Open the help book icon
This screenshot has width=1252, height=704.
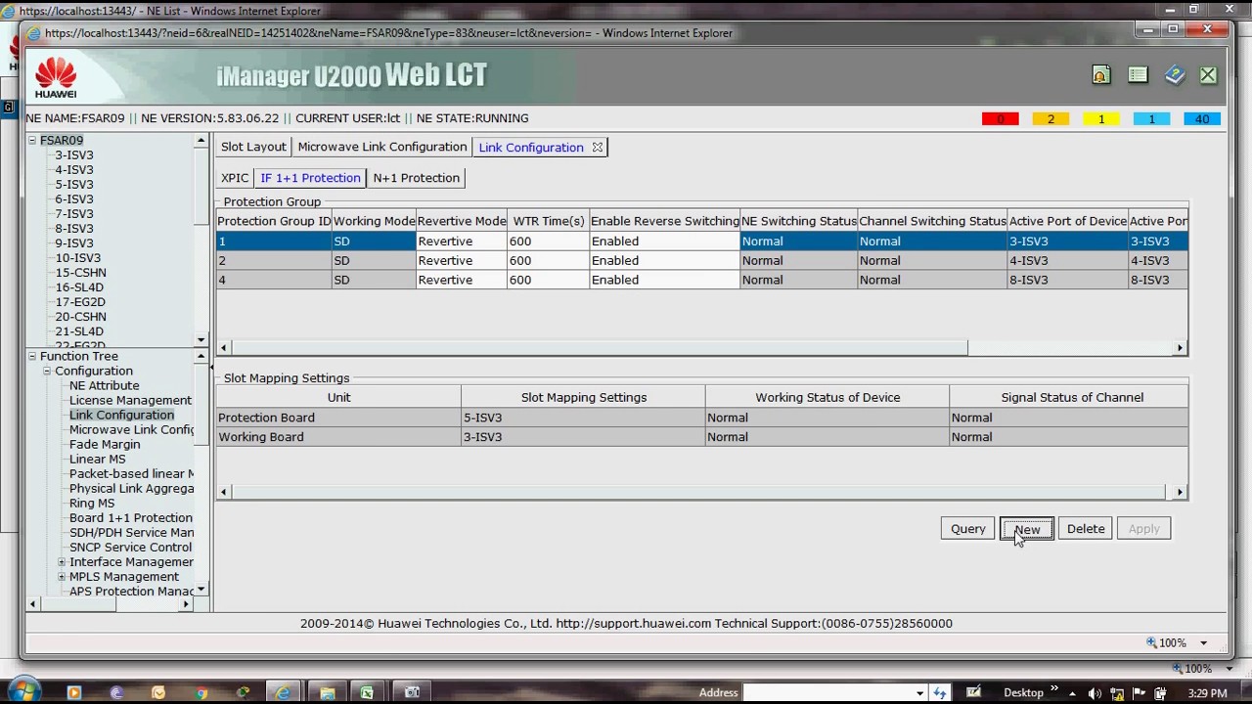point(1175,75)
